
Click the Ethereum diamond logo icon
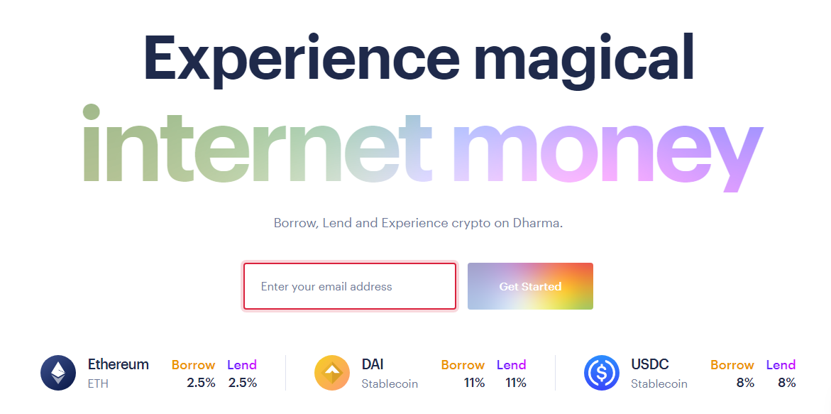[58, 373]
